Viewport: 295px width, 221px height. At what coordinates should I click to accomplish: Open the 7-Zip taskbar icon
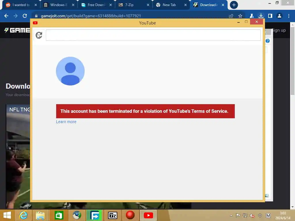113,215
